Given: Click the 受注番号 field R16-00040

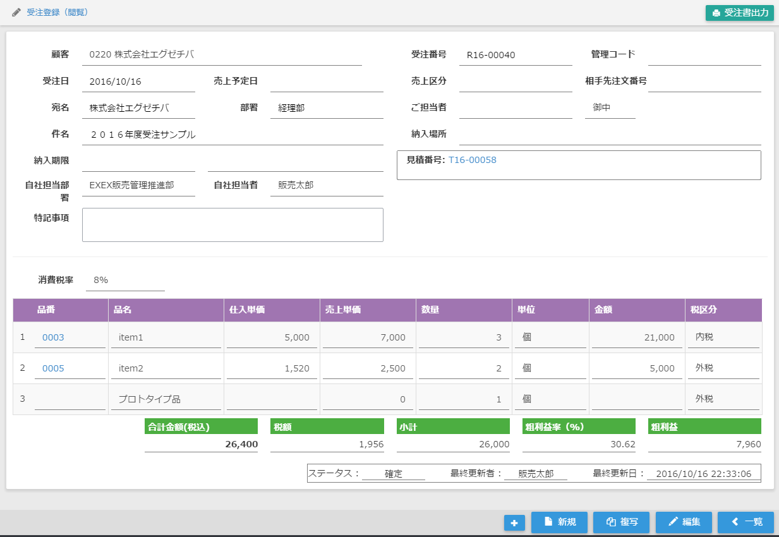Looking at the screenshot, I should coord(516,55).
